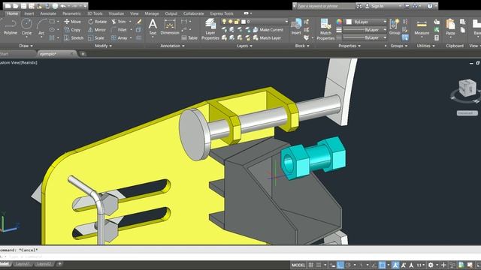Activate the Mirror command
The width and height of the screenshot is (481, 270).
[97, 30]
